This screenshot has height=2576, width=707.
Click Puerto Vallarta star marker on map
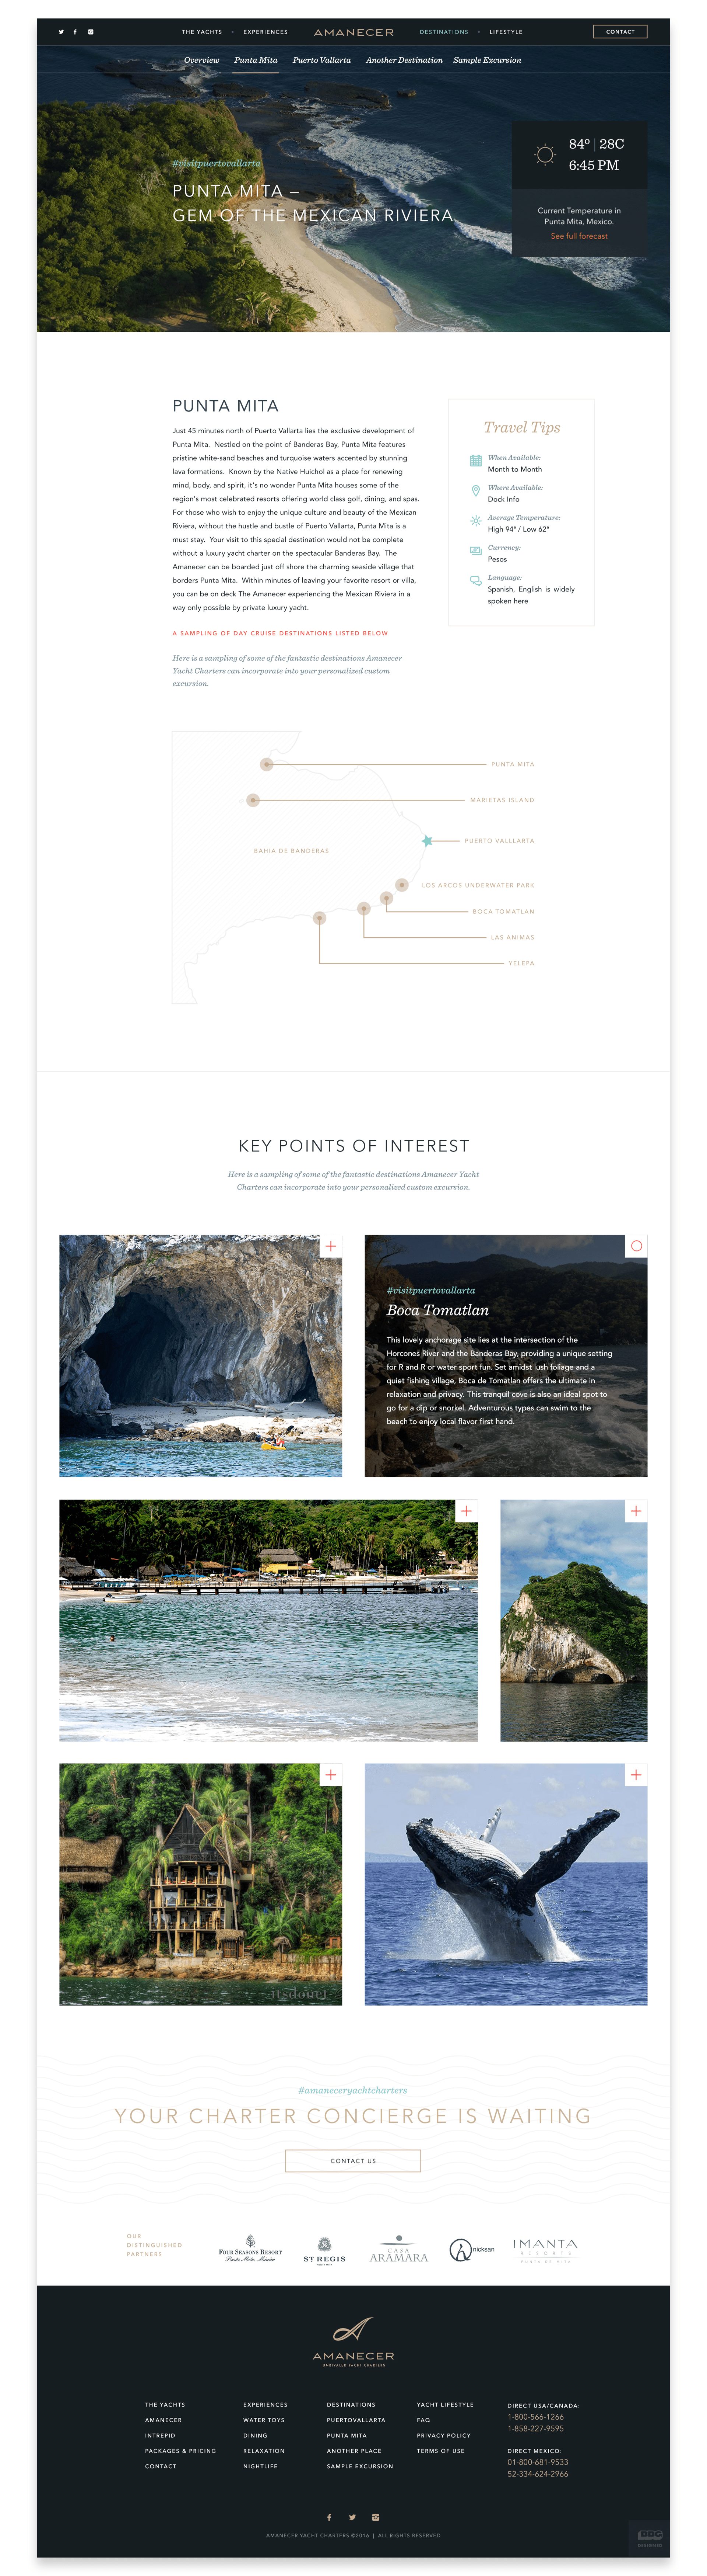click(428, 841)
